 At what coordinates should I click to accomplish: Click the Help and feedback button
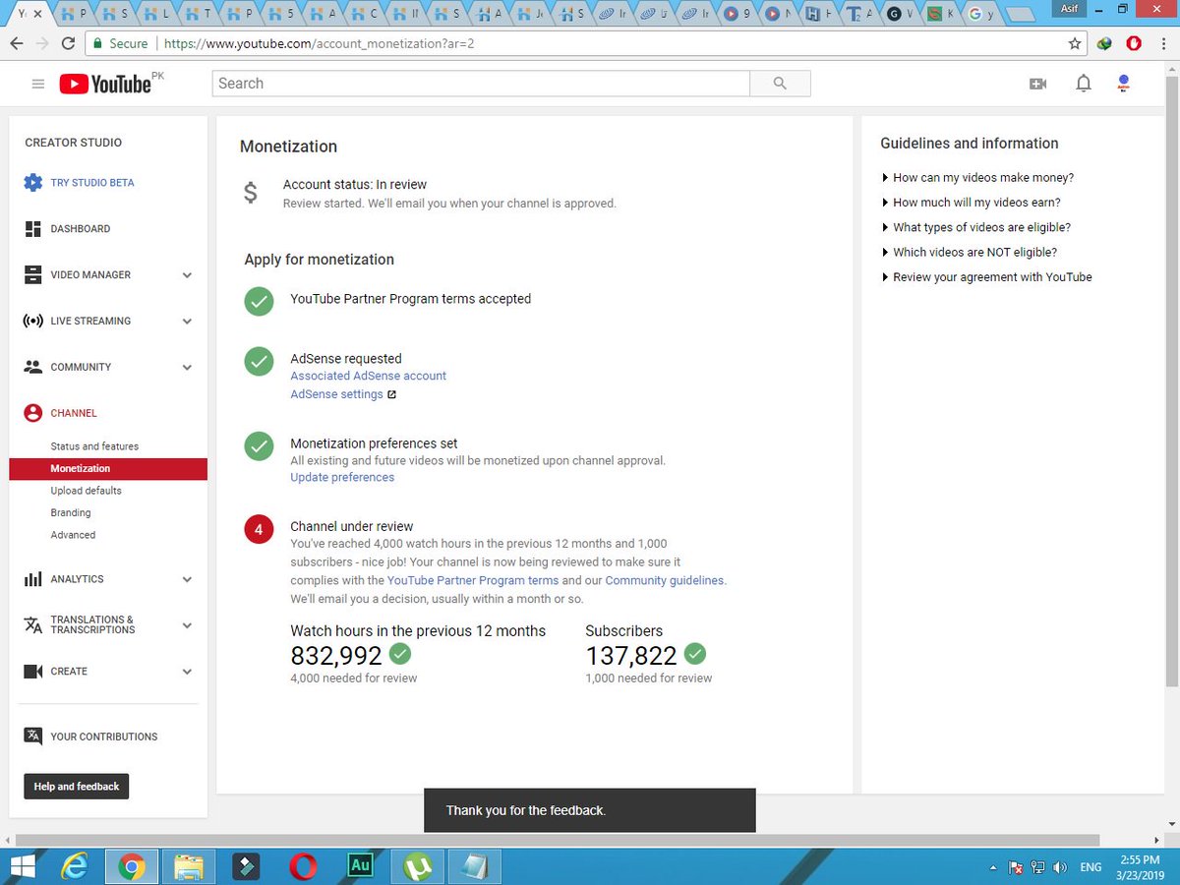77,787
